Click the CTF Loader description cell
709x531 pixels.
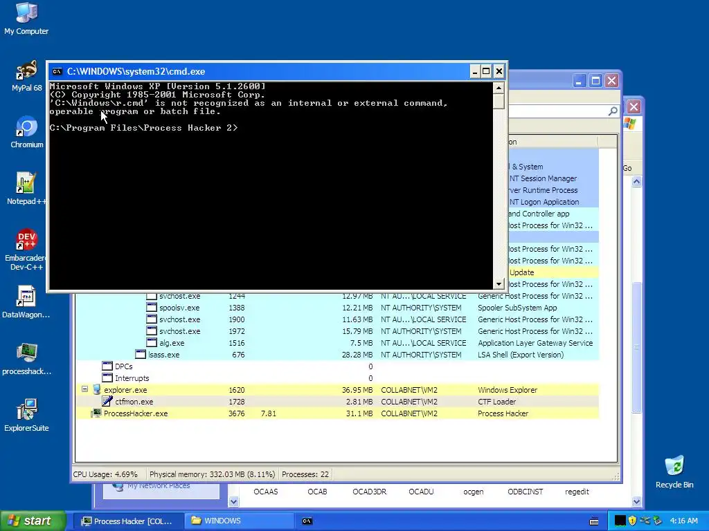[496, 402]
